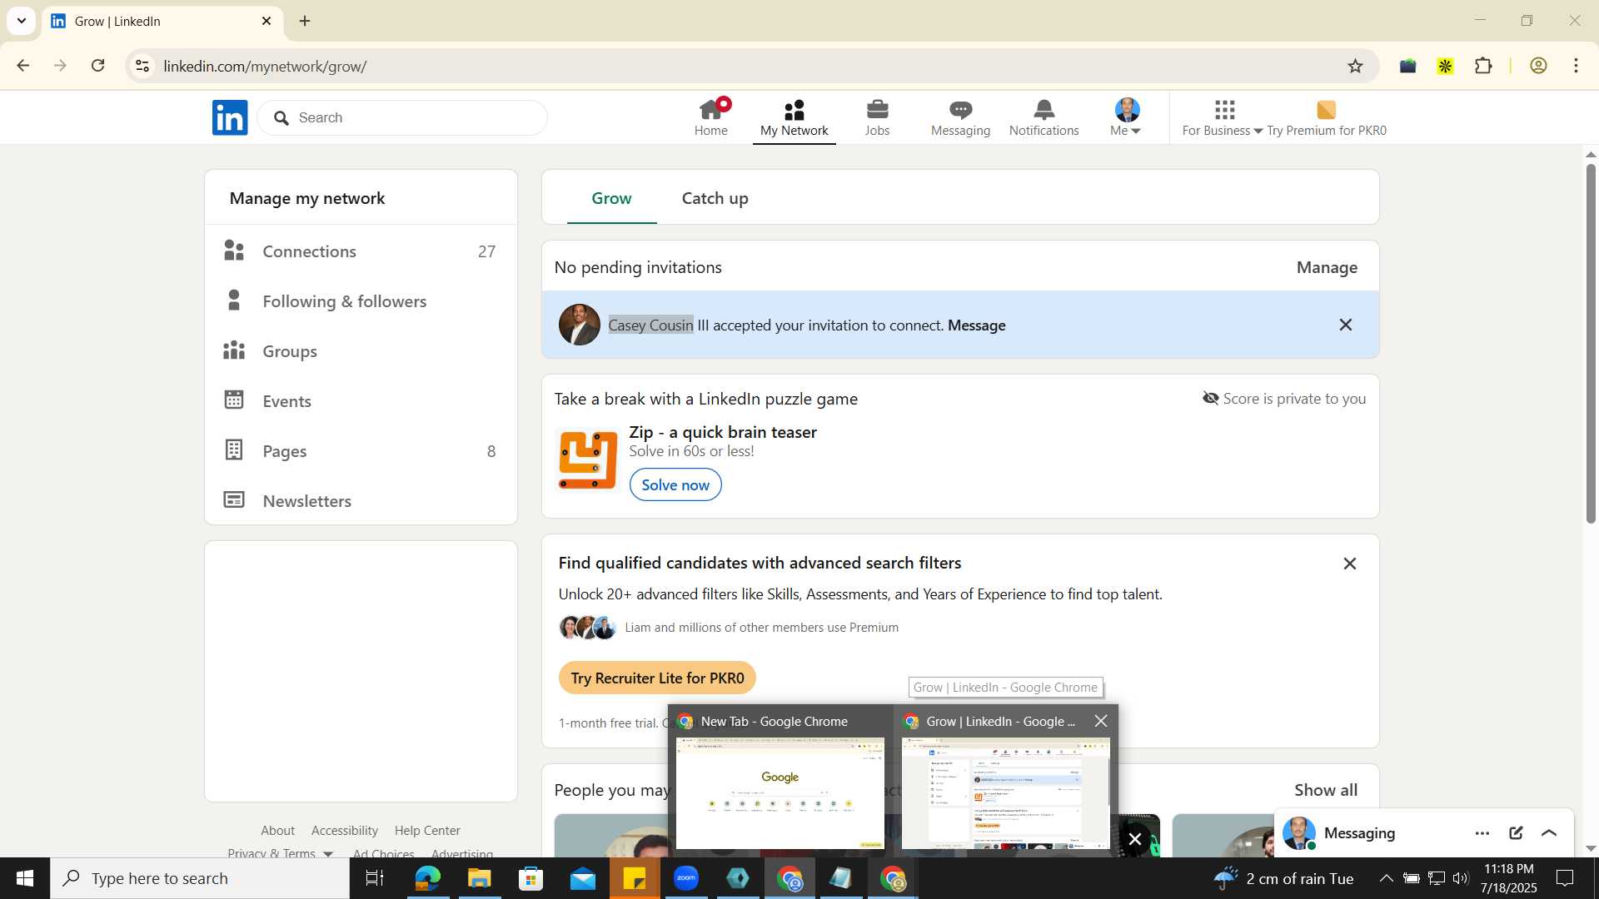
Task: Open the Chrome profile icon
Action: [x=1538, y=66]
